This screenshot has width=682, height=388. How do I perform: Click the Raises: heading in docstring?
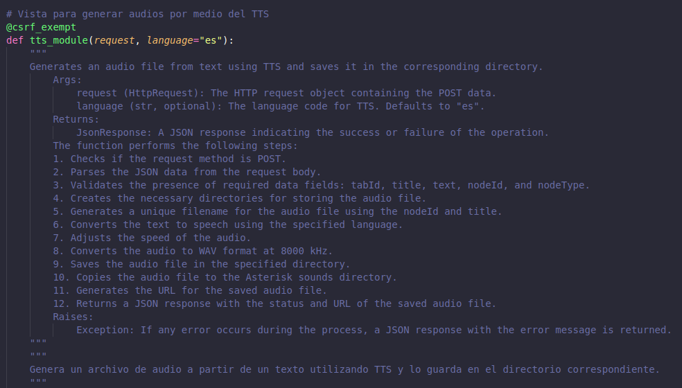click(73, 317)
